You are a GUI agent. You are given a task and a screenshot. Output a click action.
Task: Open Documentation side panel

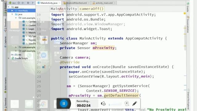[188, 24]
